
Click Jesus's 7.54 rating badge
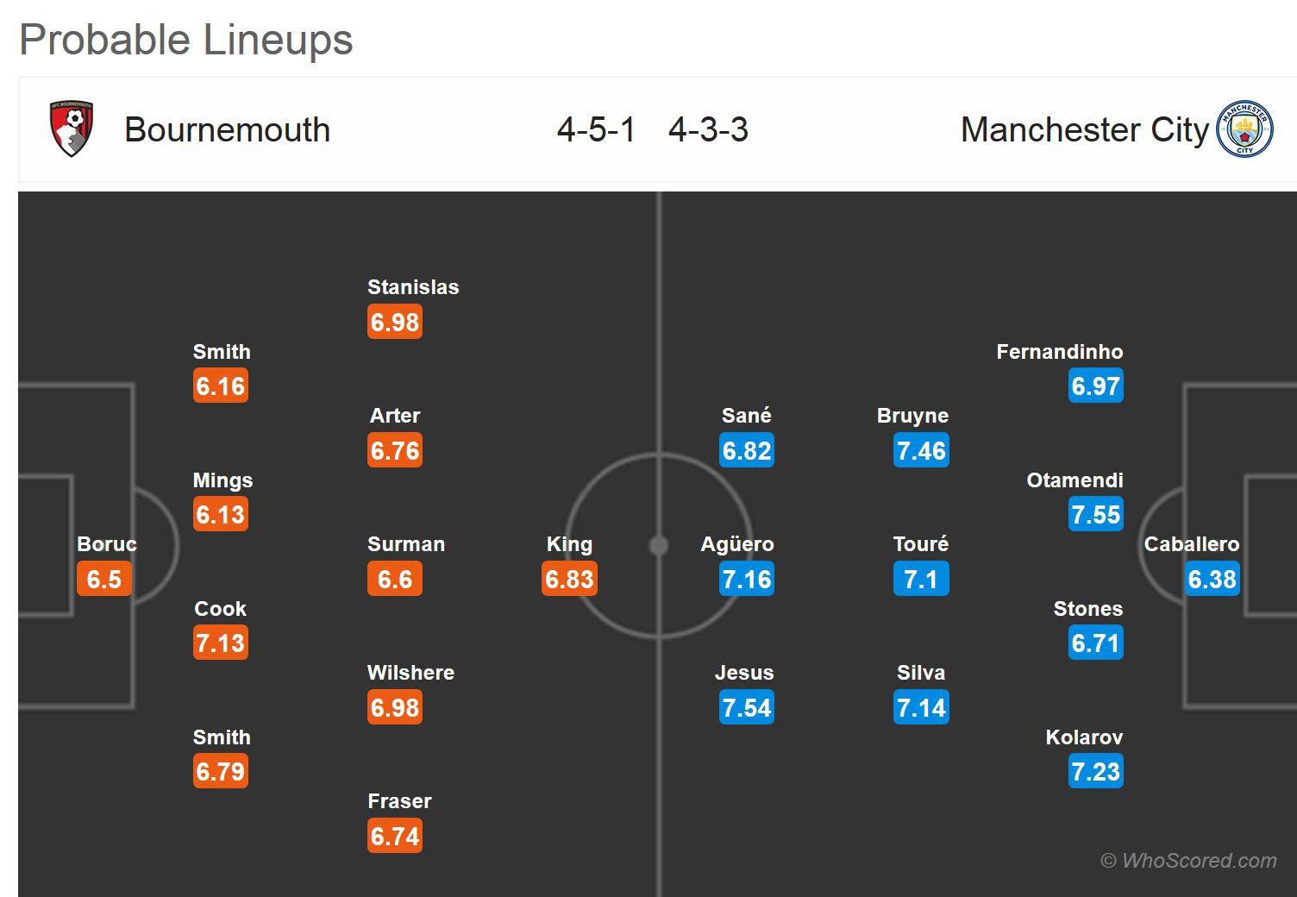pyautogui.click(x=747, y=707)
